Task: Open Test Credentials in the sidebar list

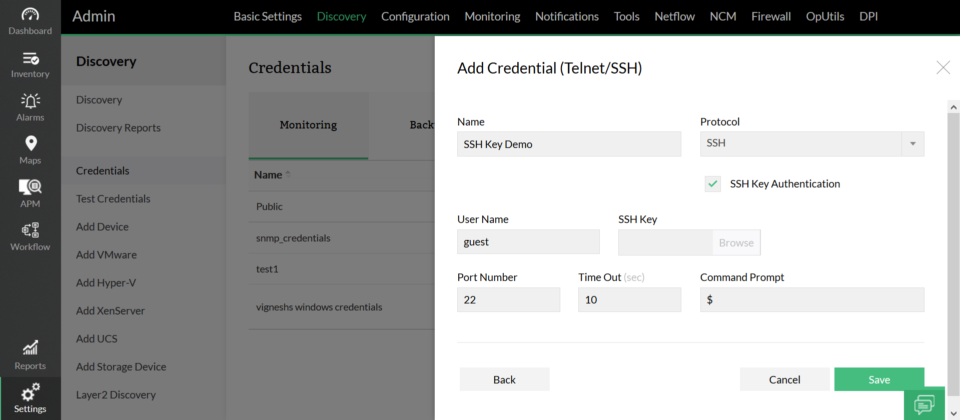Action: 113,199
